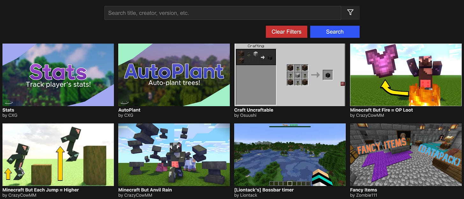Open the Craft Uncraftable crafting-grid thumbnail
The image size is (464, 199).
pyautogui.click(x=290, y=75)
